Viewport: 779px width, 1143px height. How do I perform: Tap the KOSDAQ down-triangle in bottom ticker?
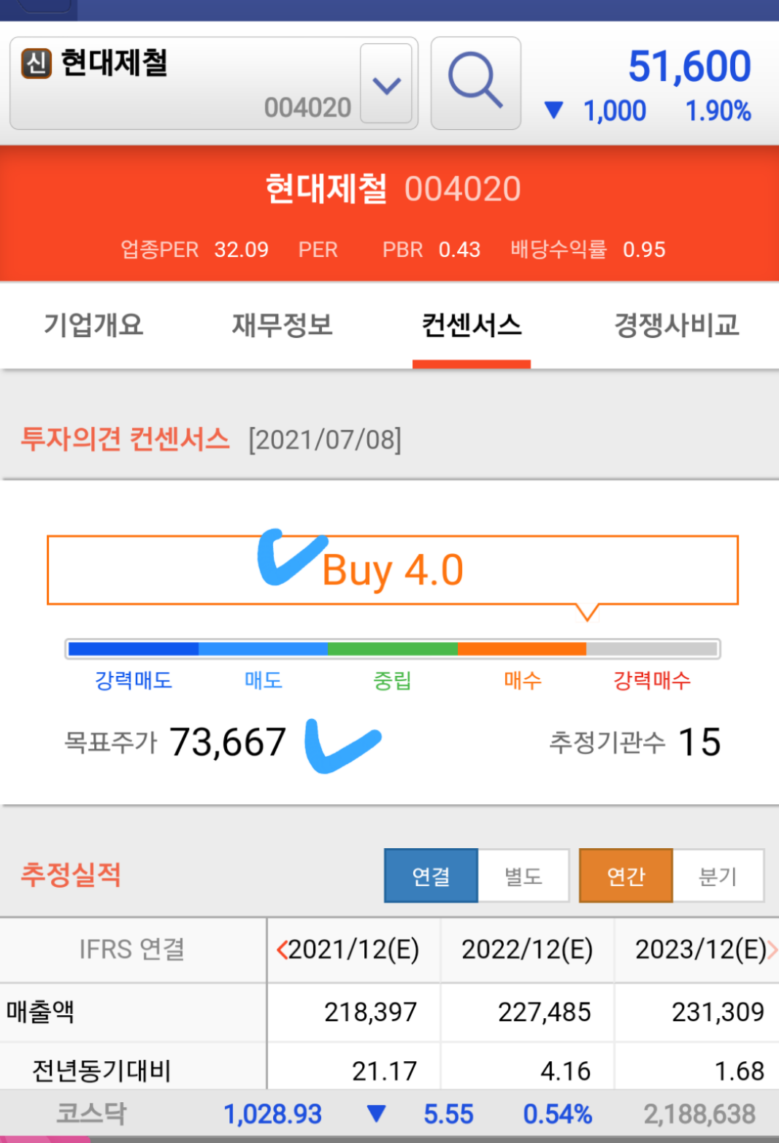coord(376,1114)
